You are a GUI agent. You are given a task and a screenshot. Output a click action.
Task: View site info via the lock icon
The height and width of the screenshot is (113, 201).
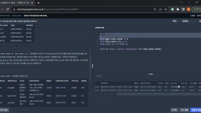[x=14, y=9]
